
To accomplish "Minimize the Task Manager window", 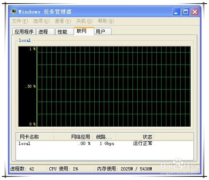I will (176, 12).
